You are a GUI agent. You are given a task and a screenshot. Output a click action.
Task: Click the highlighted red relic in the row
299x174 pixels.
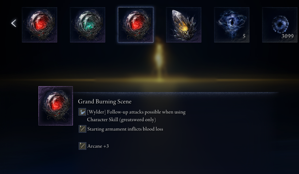(x=136, y=25)
